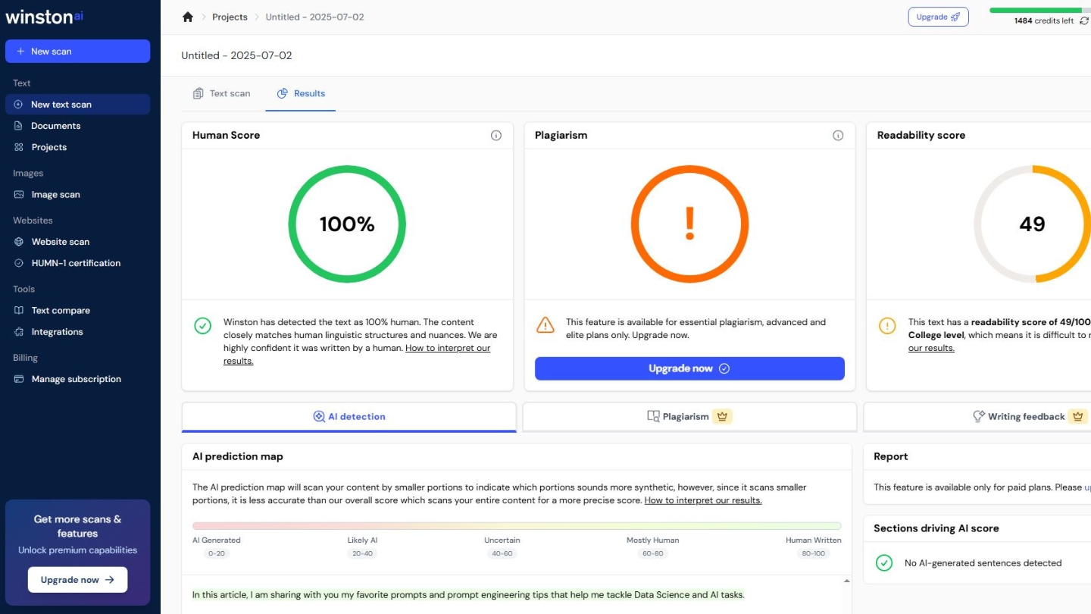Refresh credits using the sync icon
Screen dimensions: 1091x614
[1084, 20]
